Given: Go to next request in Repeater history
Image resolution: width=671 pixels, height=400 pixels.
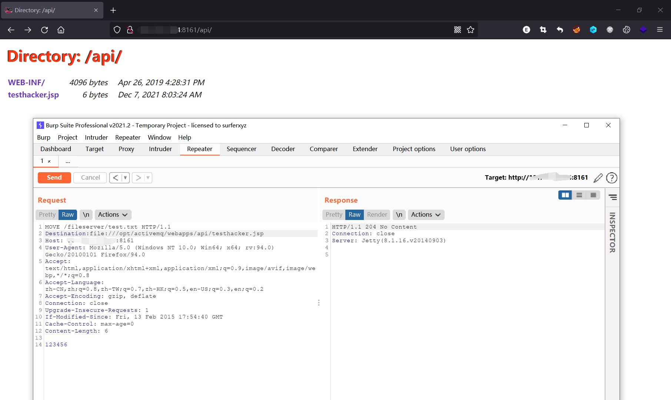Looking at the screenshot, I should [x=138, y=178].
